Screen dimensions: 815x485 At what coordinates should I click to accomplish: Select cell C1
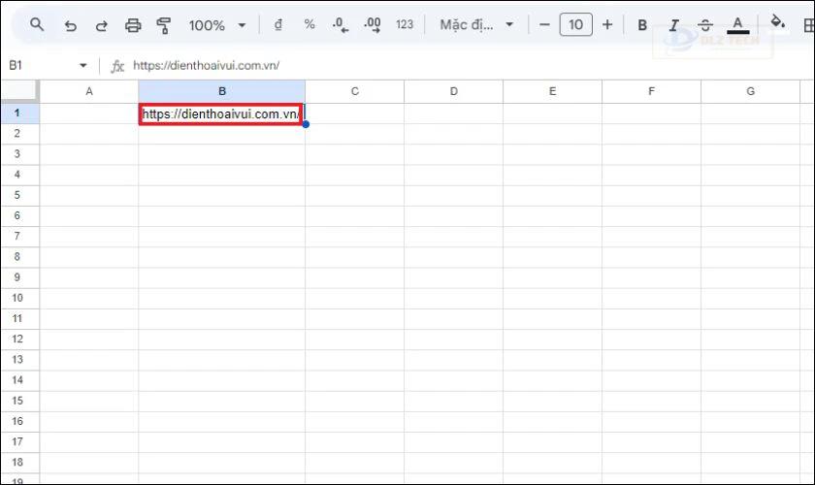tap(354, 113)
